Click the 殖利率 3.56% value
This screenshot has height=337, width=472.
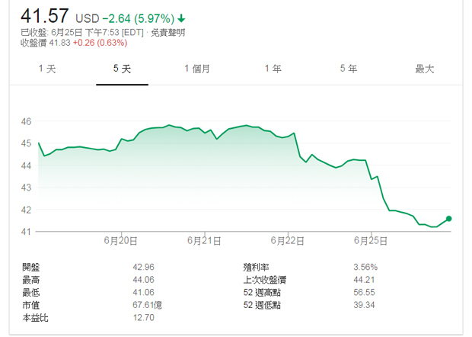click(x=365, y=267)
